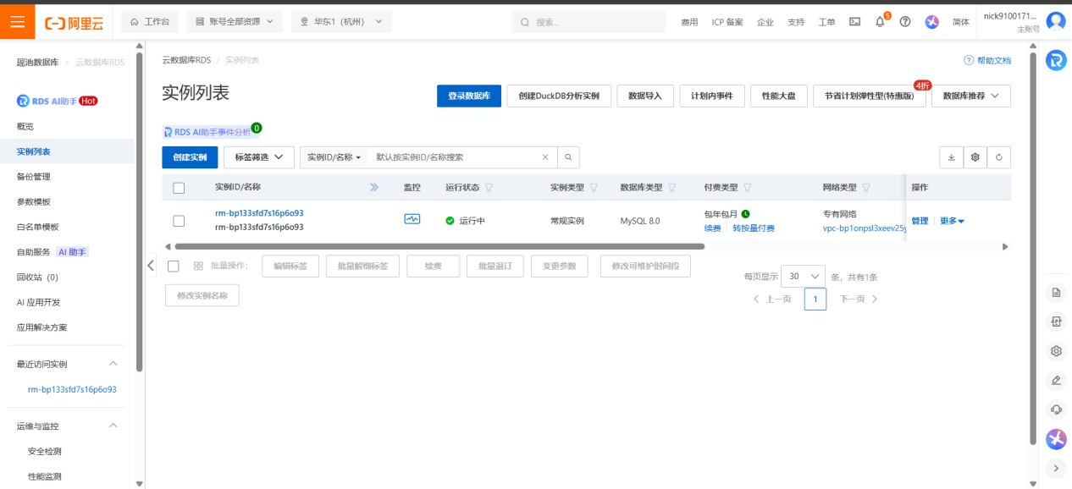Click the filter icon on 网络类型 column

point(867,188)
